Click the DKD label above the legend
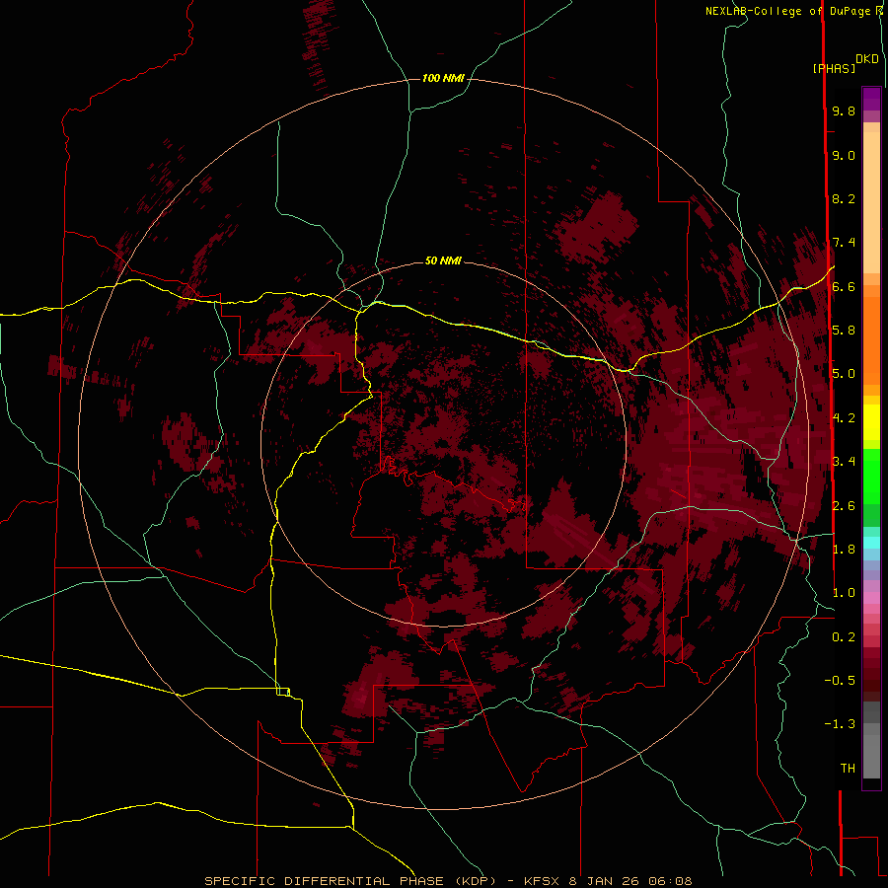 pos(867,59)
